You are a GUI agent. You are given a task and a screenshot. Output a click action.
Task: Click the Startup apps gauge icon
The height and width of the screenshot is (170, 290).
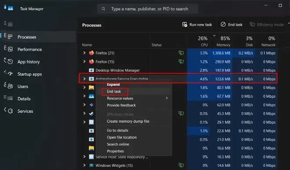[10, 74]
